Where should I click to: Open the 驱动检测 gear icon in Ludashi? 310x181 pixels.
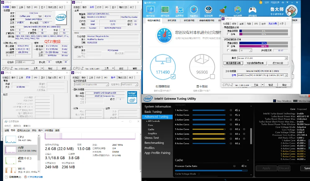[x=208, y=10]
